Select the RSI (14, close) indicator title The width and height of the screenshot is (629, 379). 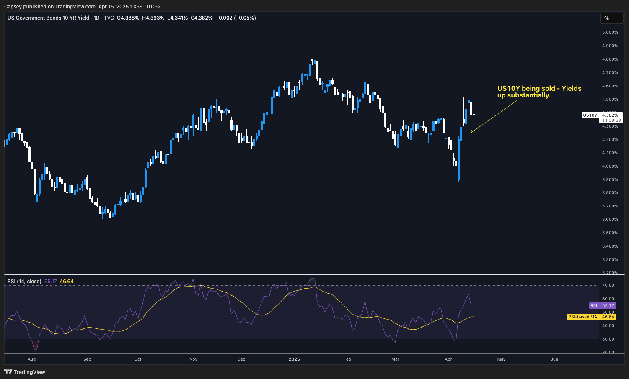(x=24, y=282)
